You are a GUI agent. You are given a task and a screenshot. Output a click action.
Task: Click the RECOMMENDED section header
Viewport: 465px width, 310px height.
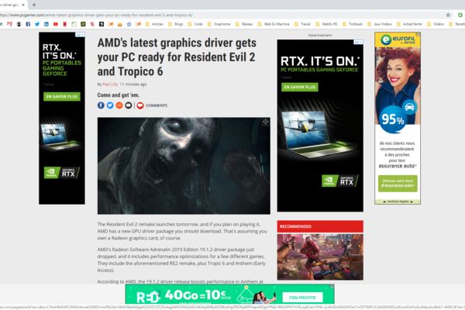coord(320,226)
